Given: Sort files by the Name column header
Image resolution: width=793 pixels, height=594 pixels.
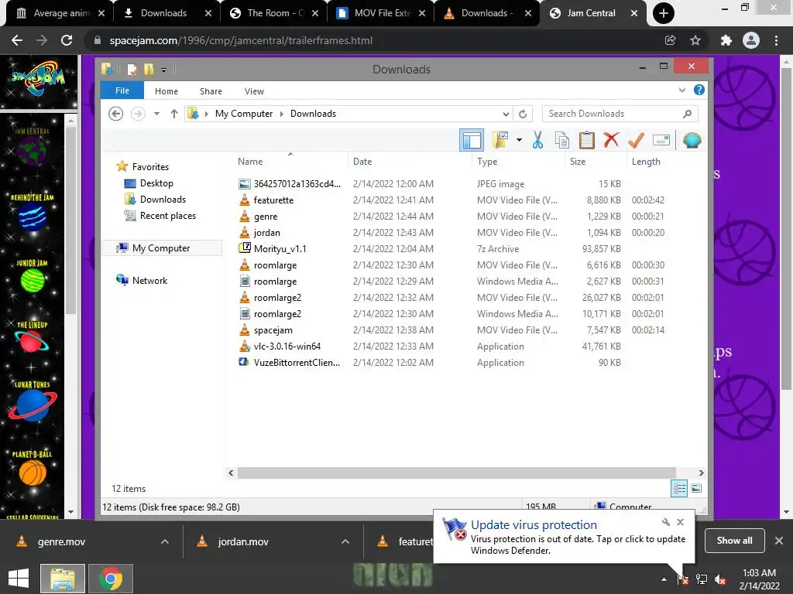Looking at the screenshot, I should 250,162.
